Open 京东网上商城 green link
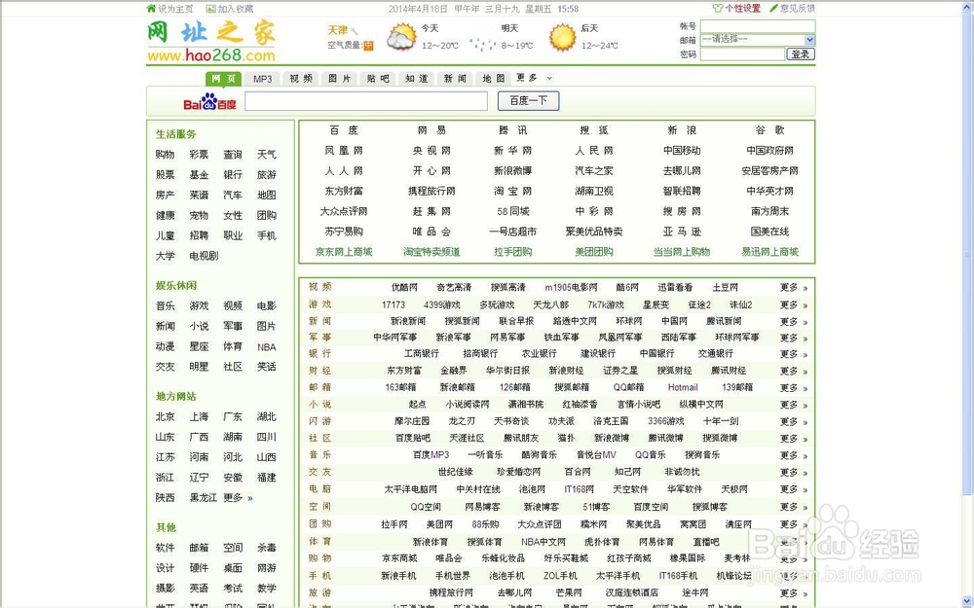974x608 pixels. pos(344,252)
